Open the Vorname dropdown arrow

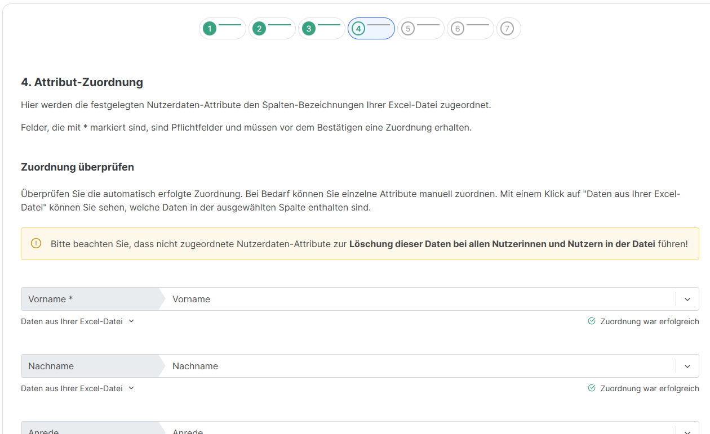(x=687, y=299)
